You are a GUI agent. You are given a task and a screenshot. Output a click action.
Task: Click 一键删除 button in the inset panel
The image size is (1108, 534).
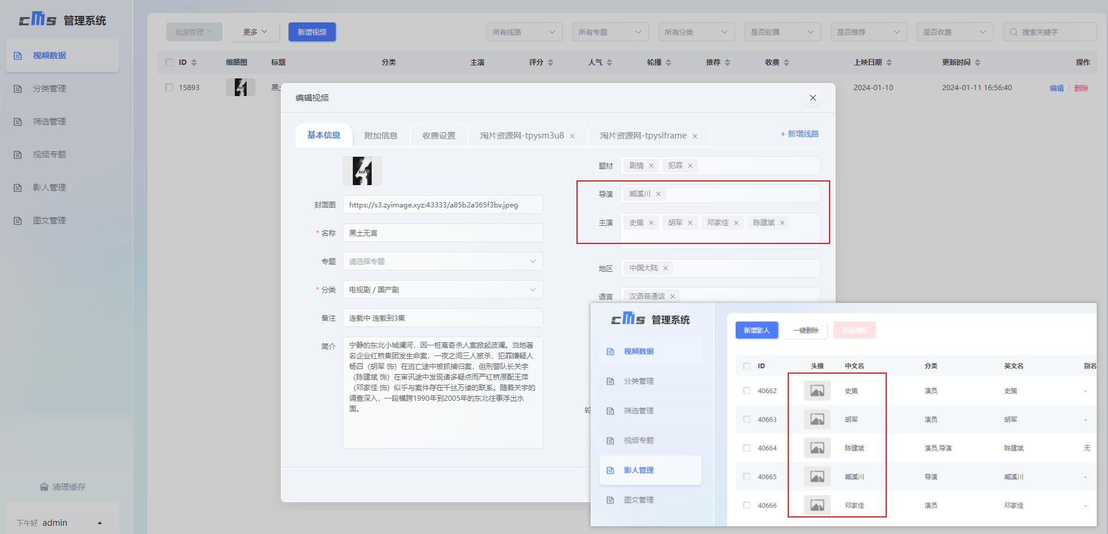pyautogui.click(x=806, y=330)
